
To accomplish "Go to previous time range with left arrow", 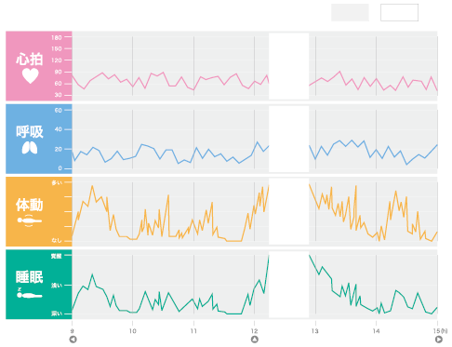I will [x=73, y=340].
